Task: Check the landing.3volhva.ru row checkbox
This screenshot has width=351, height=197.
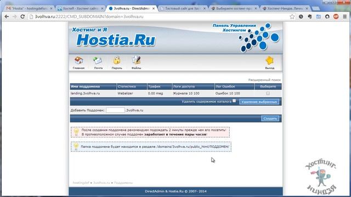Action: (268, 94)
